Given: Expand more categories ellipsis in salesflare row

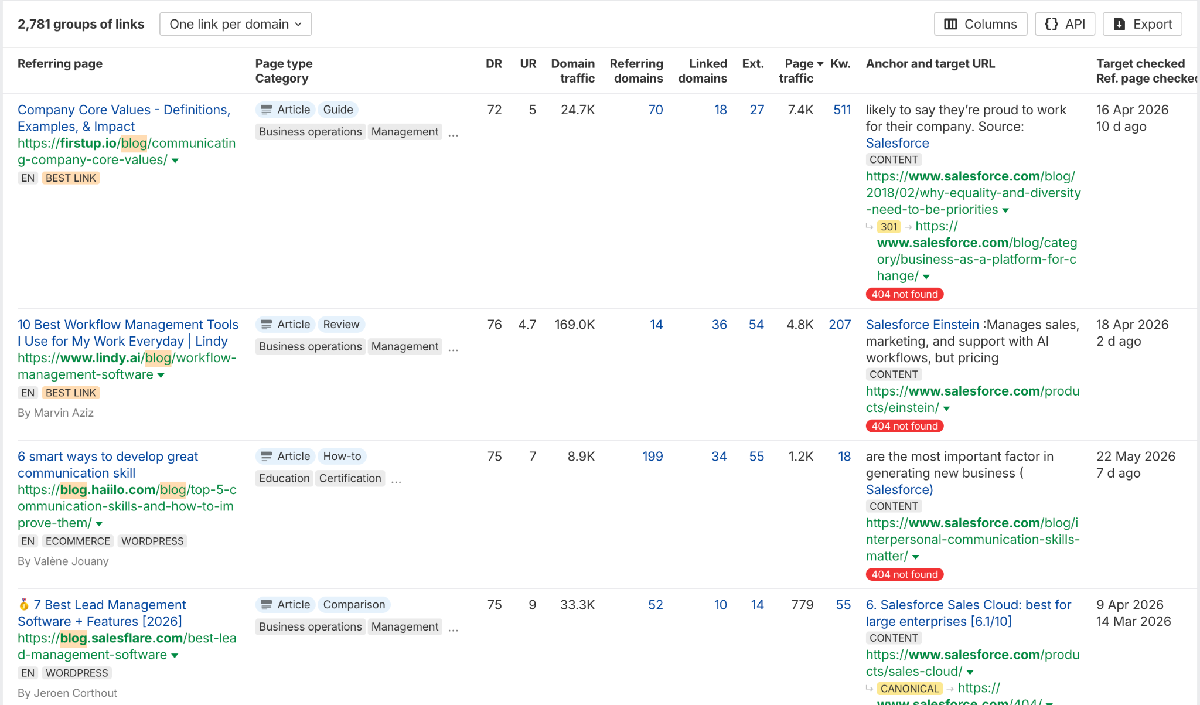Looking at the screenshot, I should [x=453, y=629].
